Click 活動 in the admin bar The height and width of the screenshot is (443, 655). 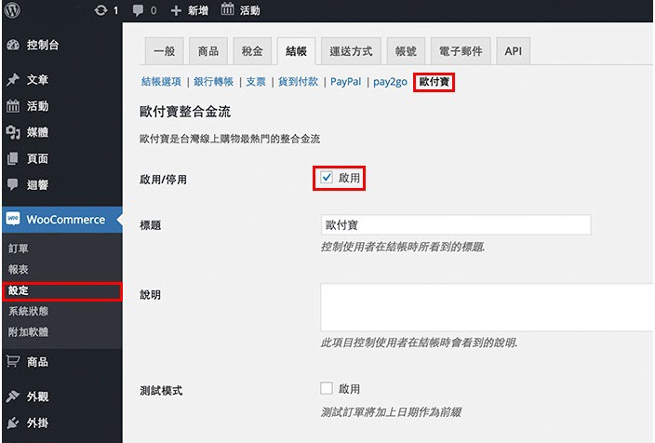[x=249, y=10]
